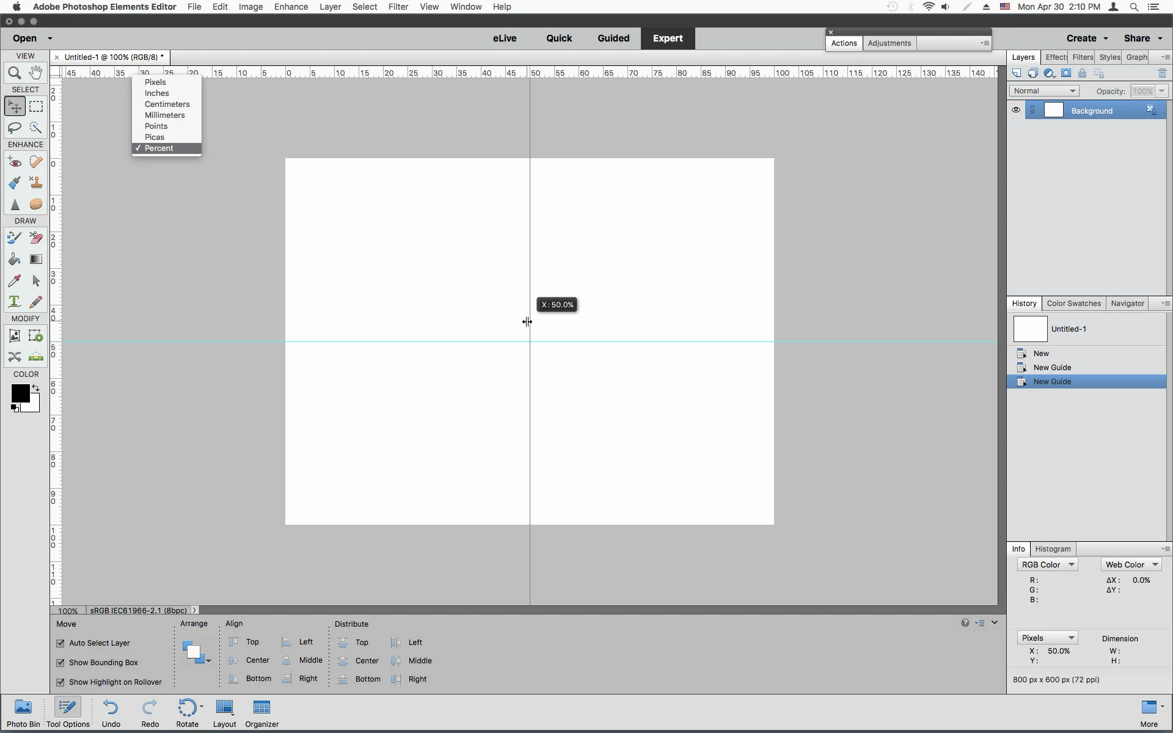This screenshot has height=733, width=1173.
Task: Select the Red Eye Removal tool
Action: coord(15,162)
